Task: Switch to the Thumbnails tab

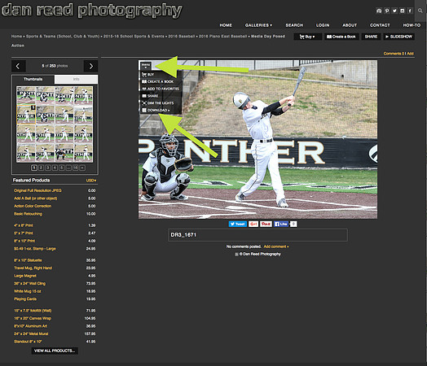Action: pyautogui.click(x=33, y=80)
